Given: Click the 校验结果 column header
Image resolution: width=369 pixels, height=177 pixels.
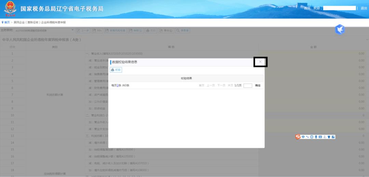Looking at the screenshot, I should point(187,78).
